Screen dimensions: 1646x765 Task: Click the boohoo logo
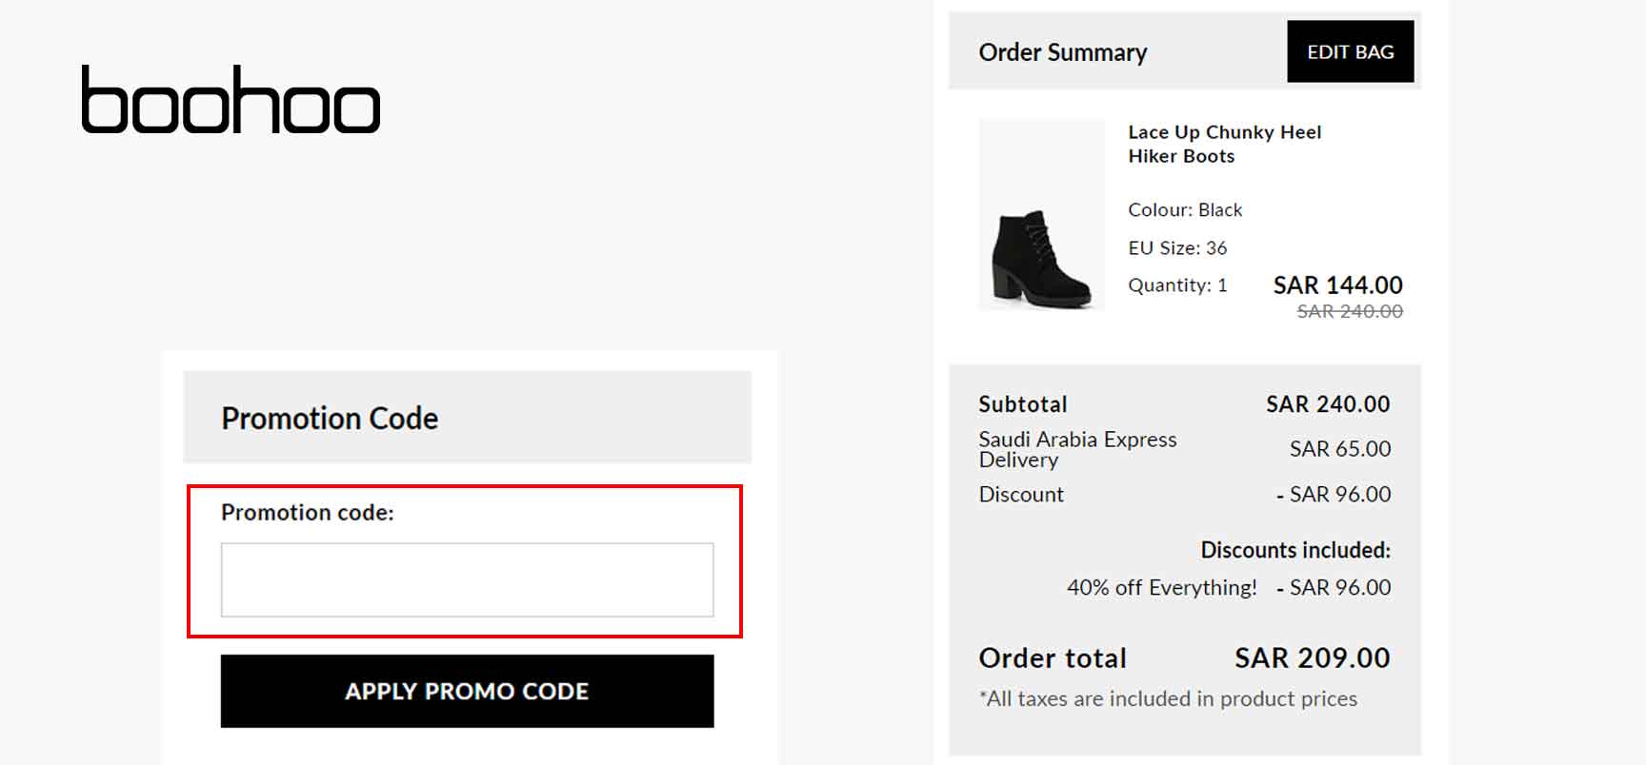point(231,100)
